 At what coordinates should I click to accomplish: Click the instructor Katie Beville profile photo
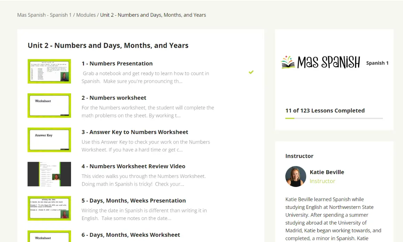pyautogui.click(x=295, y=176)
